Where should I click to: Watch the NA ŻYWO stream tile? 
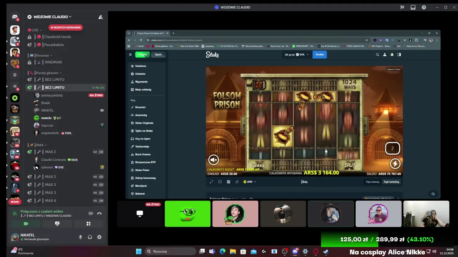(140, 214)
